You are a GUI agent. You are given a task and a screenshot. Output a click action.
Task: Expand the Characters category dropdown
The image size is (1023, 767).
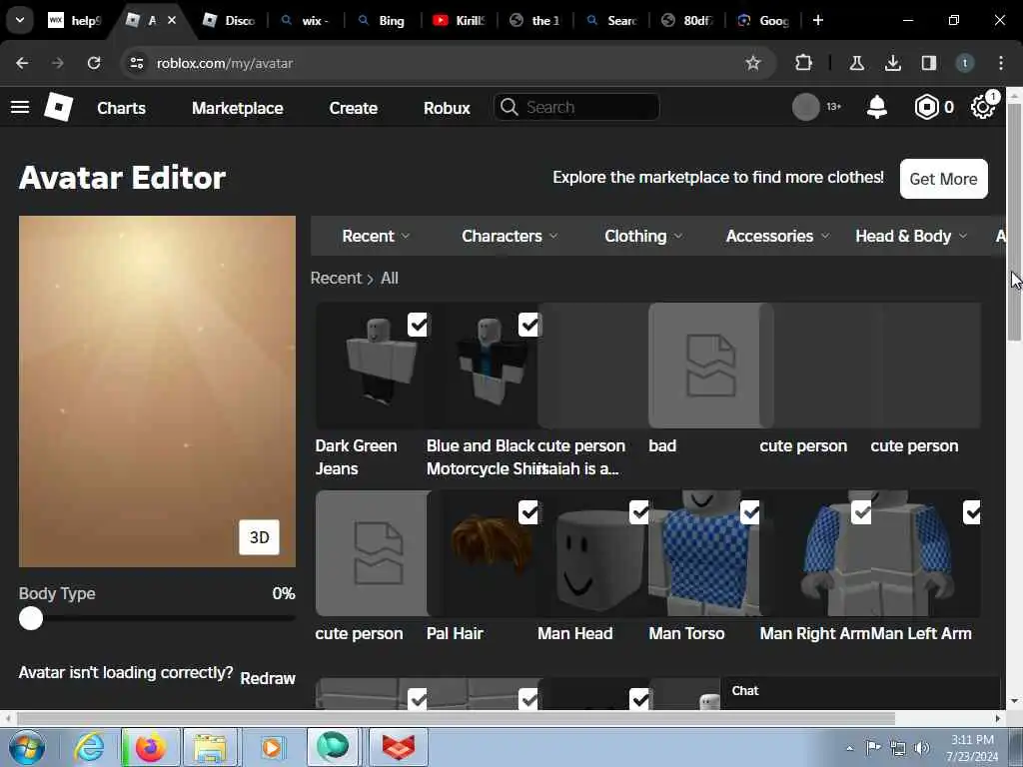pyautogui.click(x=510, y=236)
